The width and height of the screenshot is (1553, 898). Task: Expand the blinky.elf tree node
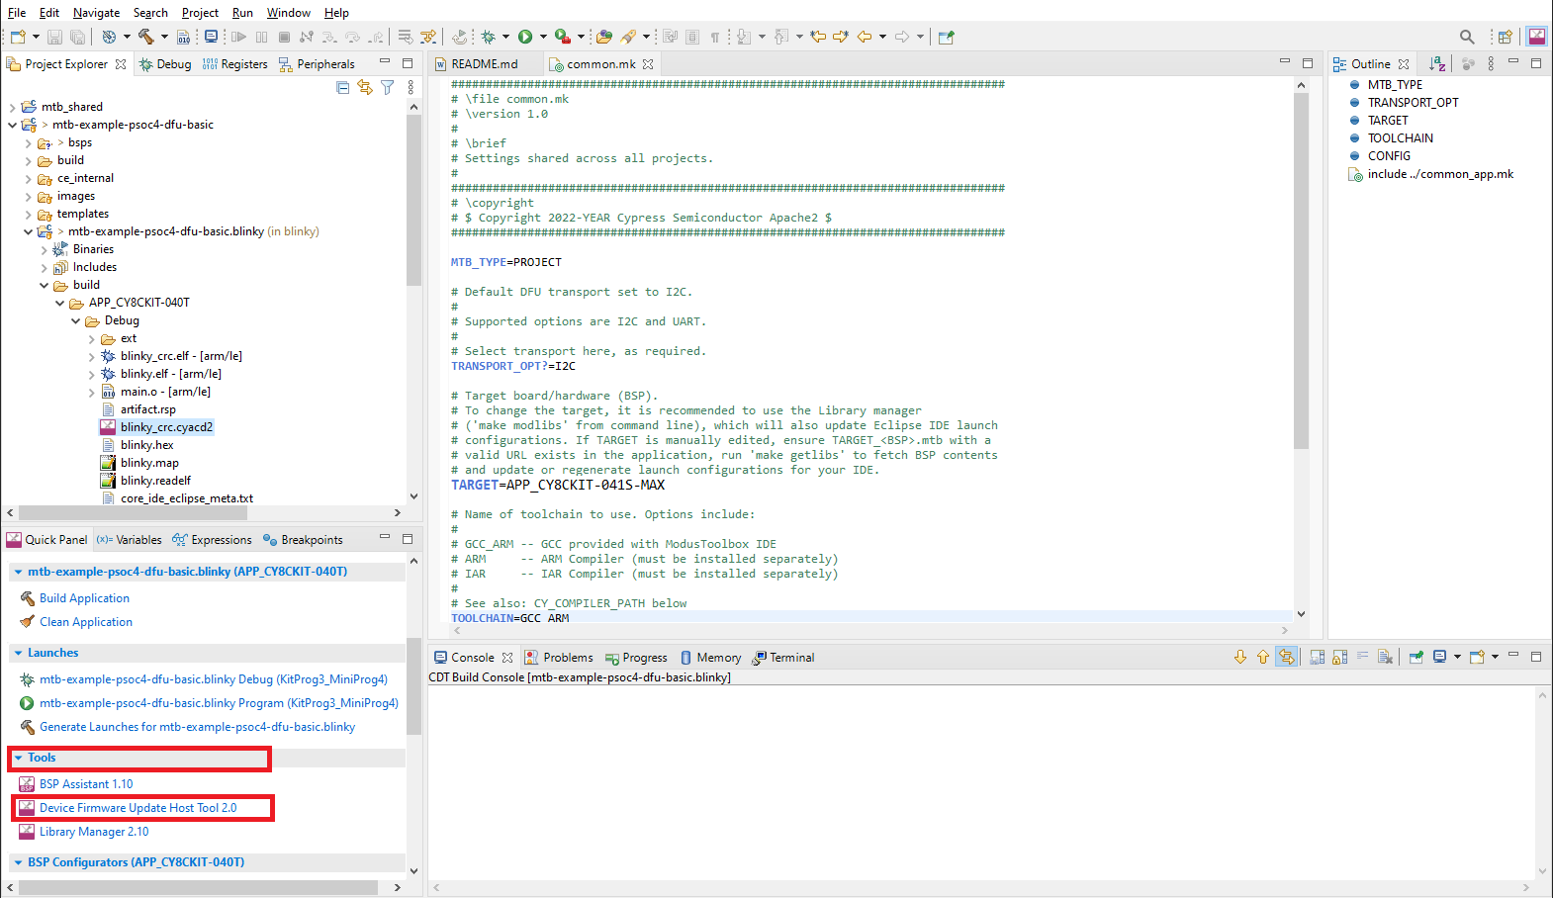coord(91,375)
